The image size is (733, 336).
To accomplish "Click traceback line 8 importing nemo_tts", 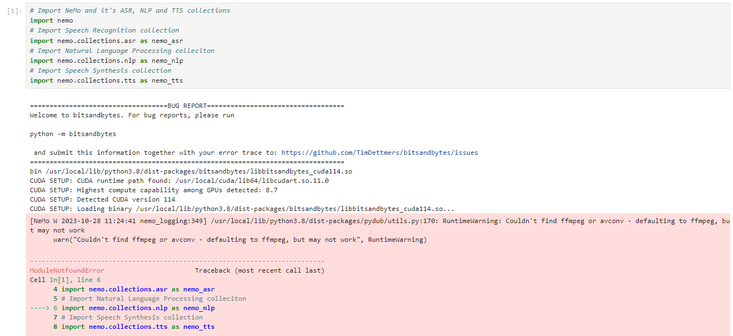I will pos(134,327).
